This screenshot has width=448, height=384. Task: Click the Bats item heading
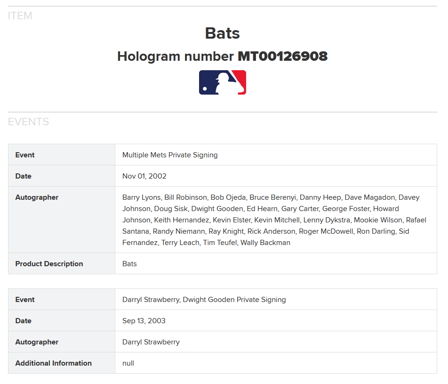click(x=222, y=33)
